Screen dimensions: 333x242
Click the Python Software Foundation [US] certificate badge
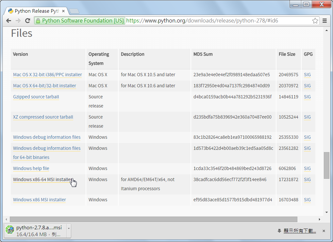tap(80, 21)
